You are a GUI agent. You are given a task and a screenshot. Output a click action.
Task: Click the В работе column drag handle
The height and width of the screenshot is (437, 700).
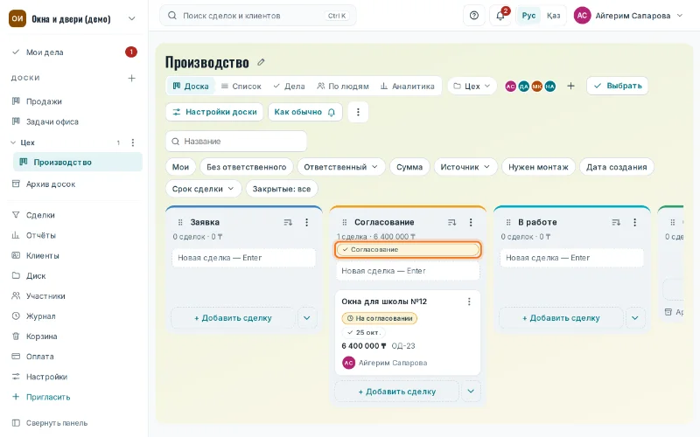[x=508, y=222]
